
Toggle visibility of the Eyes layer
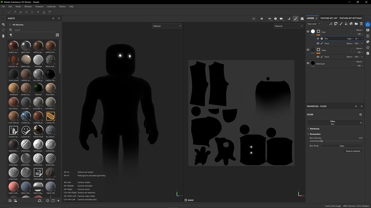click(x=308, y=31)
